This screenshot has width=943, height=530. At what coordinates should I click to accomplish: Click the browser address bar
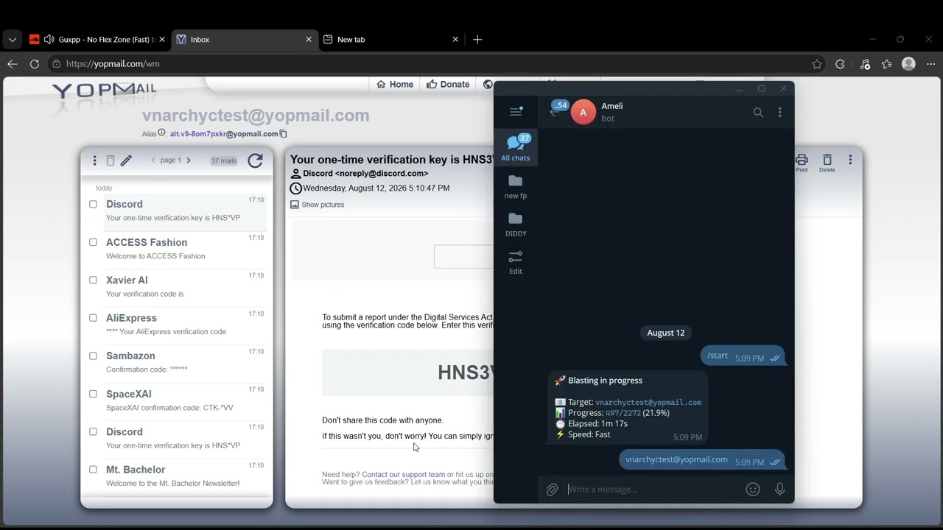[435, 64]
